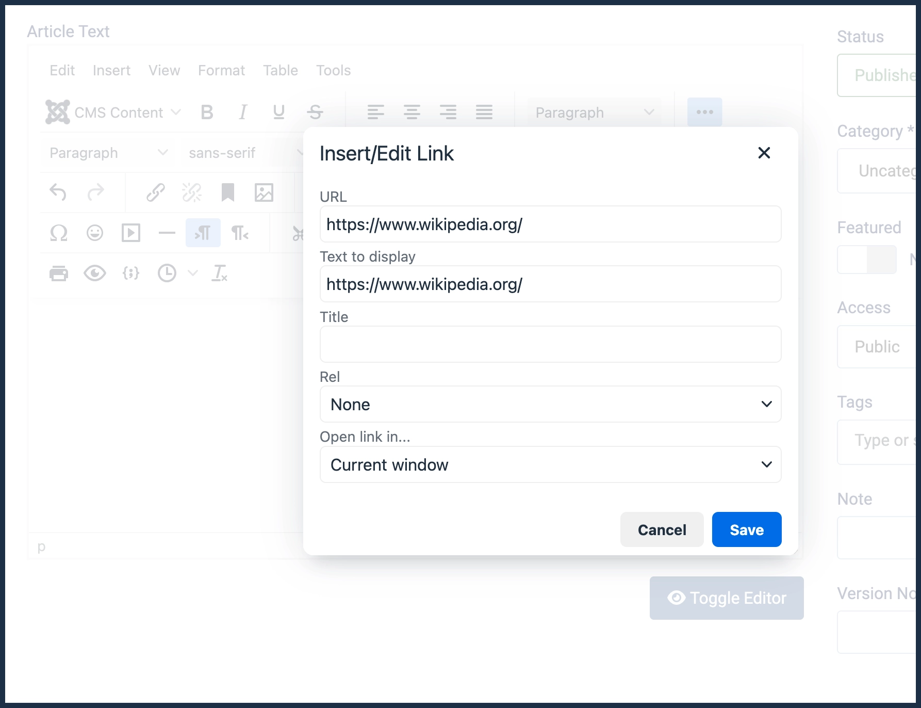Click the more toolbar options ellipsis
The width and height of the screenshot is (921, 708).
pos(704,112)
